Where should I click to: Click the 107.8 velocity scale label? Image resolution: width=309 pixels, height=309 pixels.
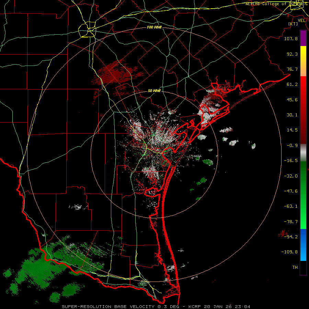(x=291, y=38)
